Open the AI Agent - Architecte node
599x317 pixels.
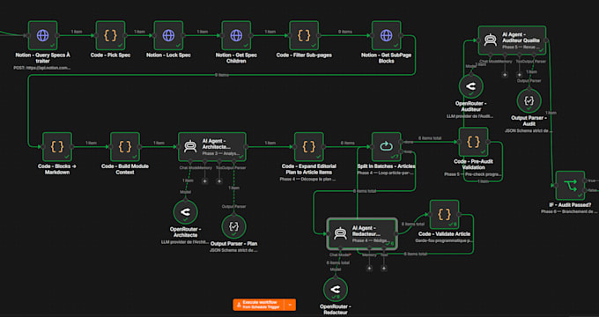(212, 147)
